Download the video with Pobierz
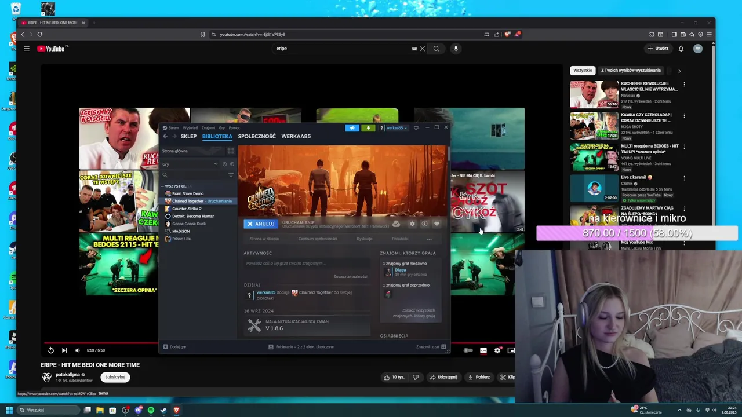 [x=479, y=377]
